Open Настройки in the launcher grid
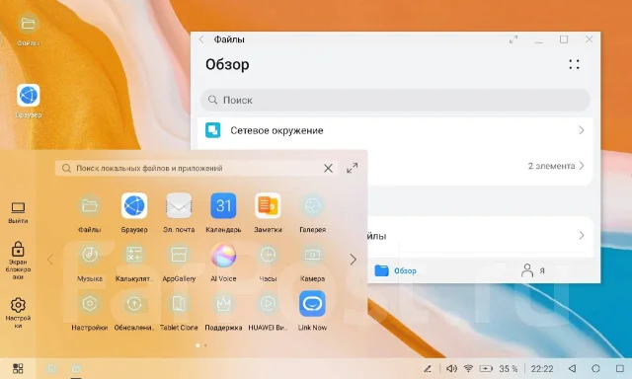This screenshot has width=632, height=379. tap(90, 304)
